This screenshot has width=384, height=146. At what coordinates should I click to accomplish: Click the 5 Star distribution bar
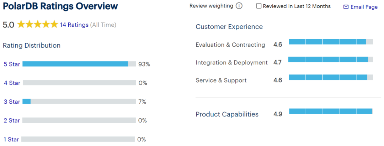79,64
